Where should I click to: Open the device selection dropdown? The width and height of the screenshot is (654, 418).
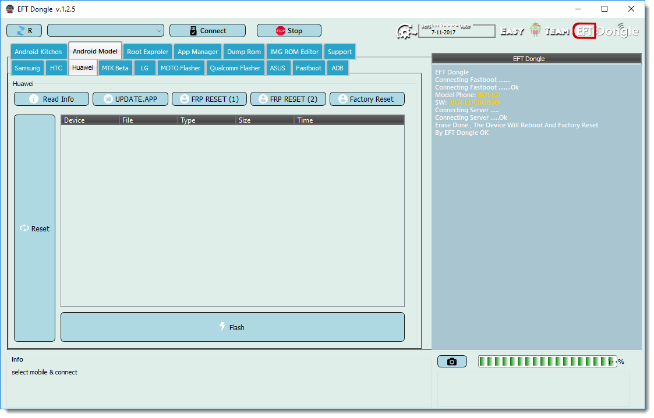point(105,30)
